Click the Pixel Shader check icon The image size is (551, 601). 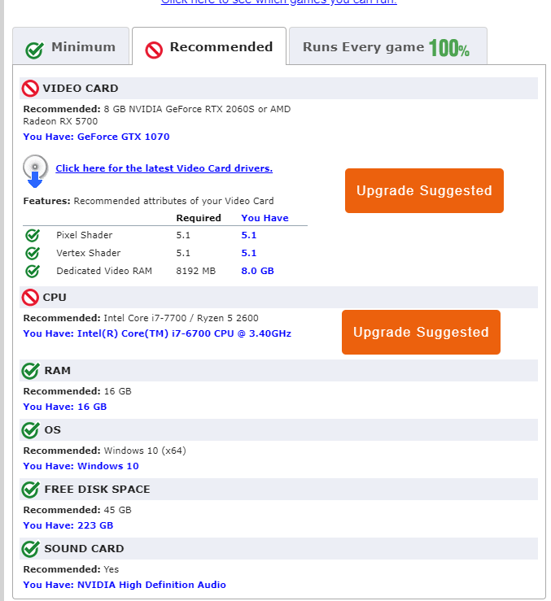click(33, 235)
